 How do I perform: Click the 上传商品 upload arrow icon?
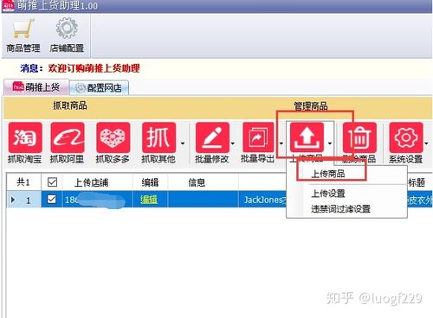307,137
